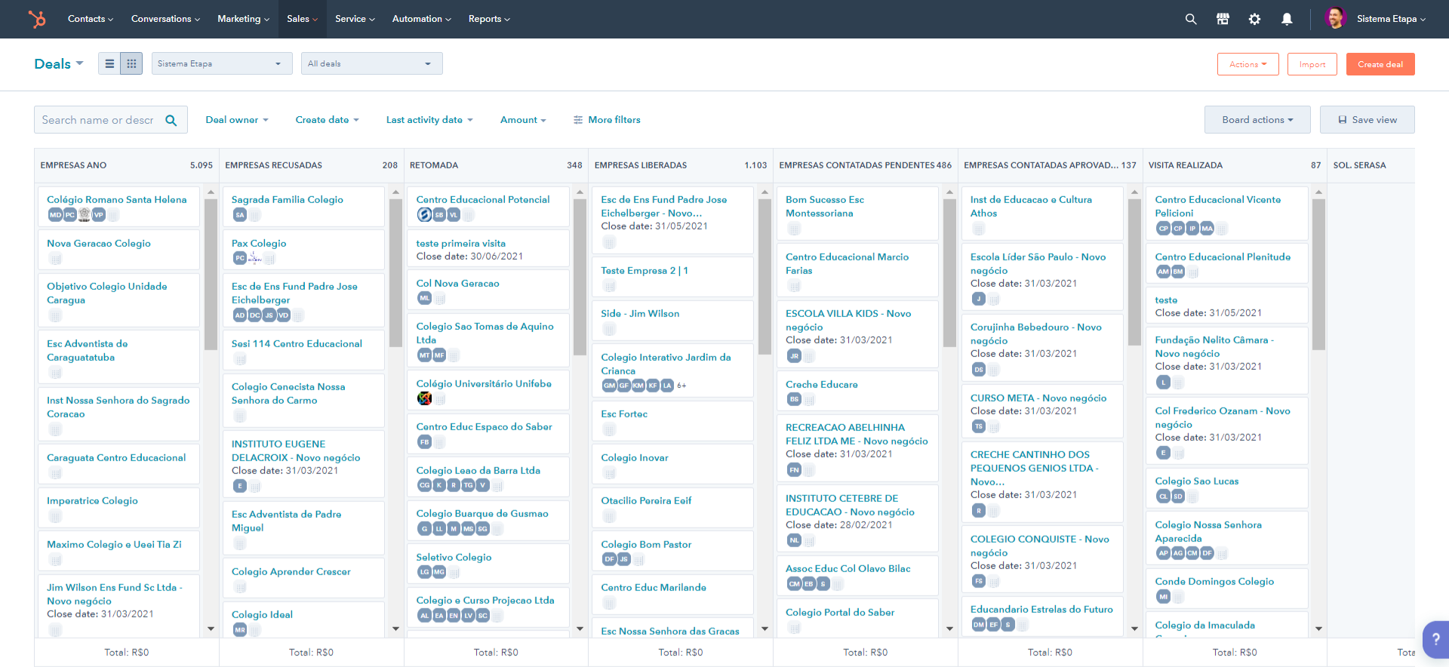Open the Bom Sucesso Esc Montessoriana deal

(825, 207)
